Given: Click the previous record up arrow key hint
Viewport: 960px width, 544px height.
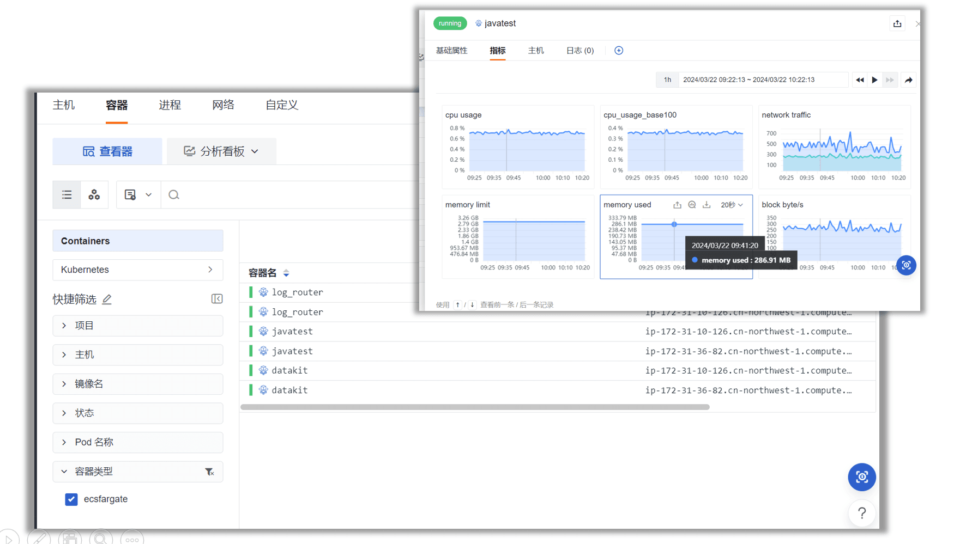Looking at the screenshot, I should click(x=458, y=305).
